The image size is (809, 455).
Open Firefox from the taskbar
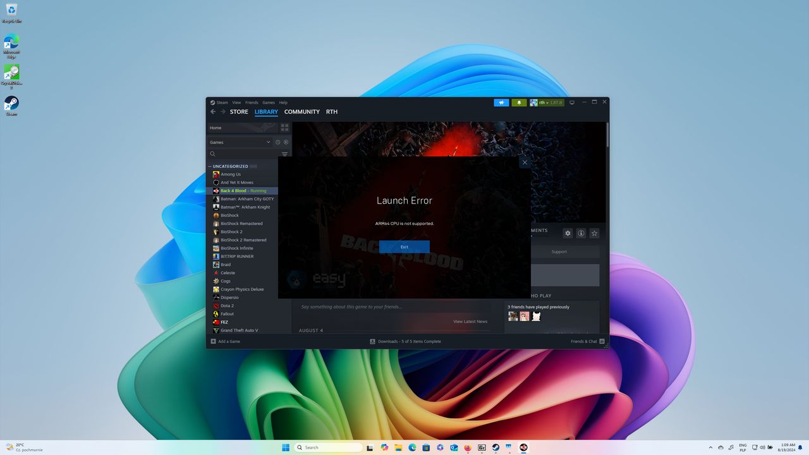tap(468, 447)
